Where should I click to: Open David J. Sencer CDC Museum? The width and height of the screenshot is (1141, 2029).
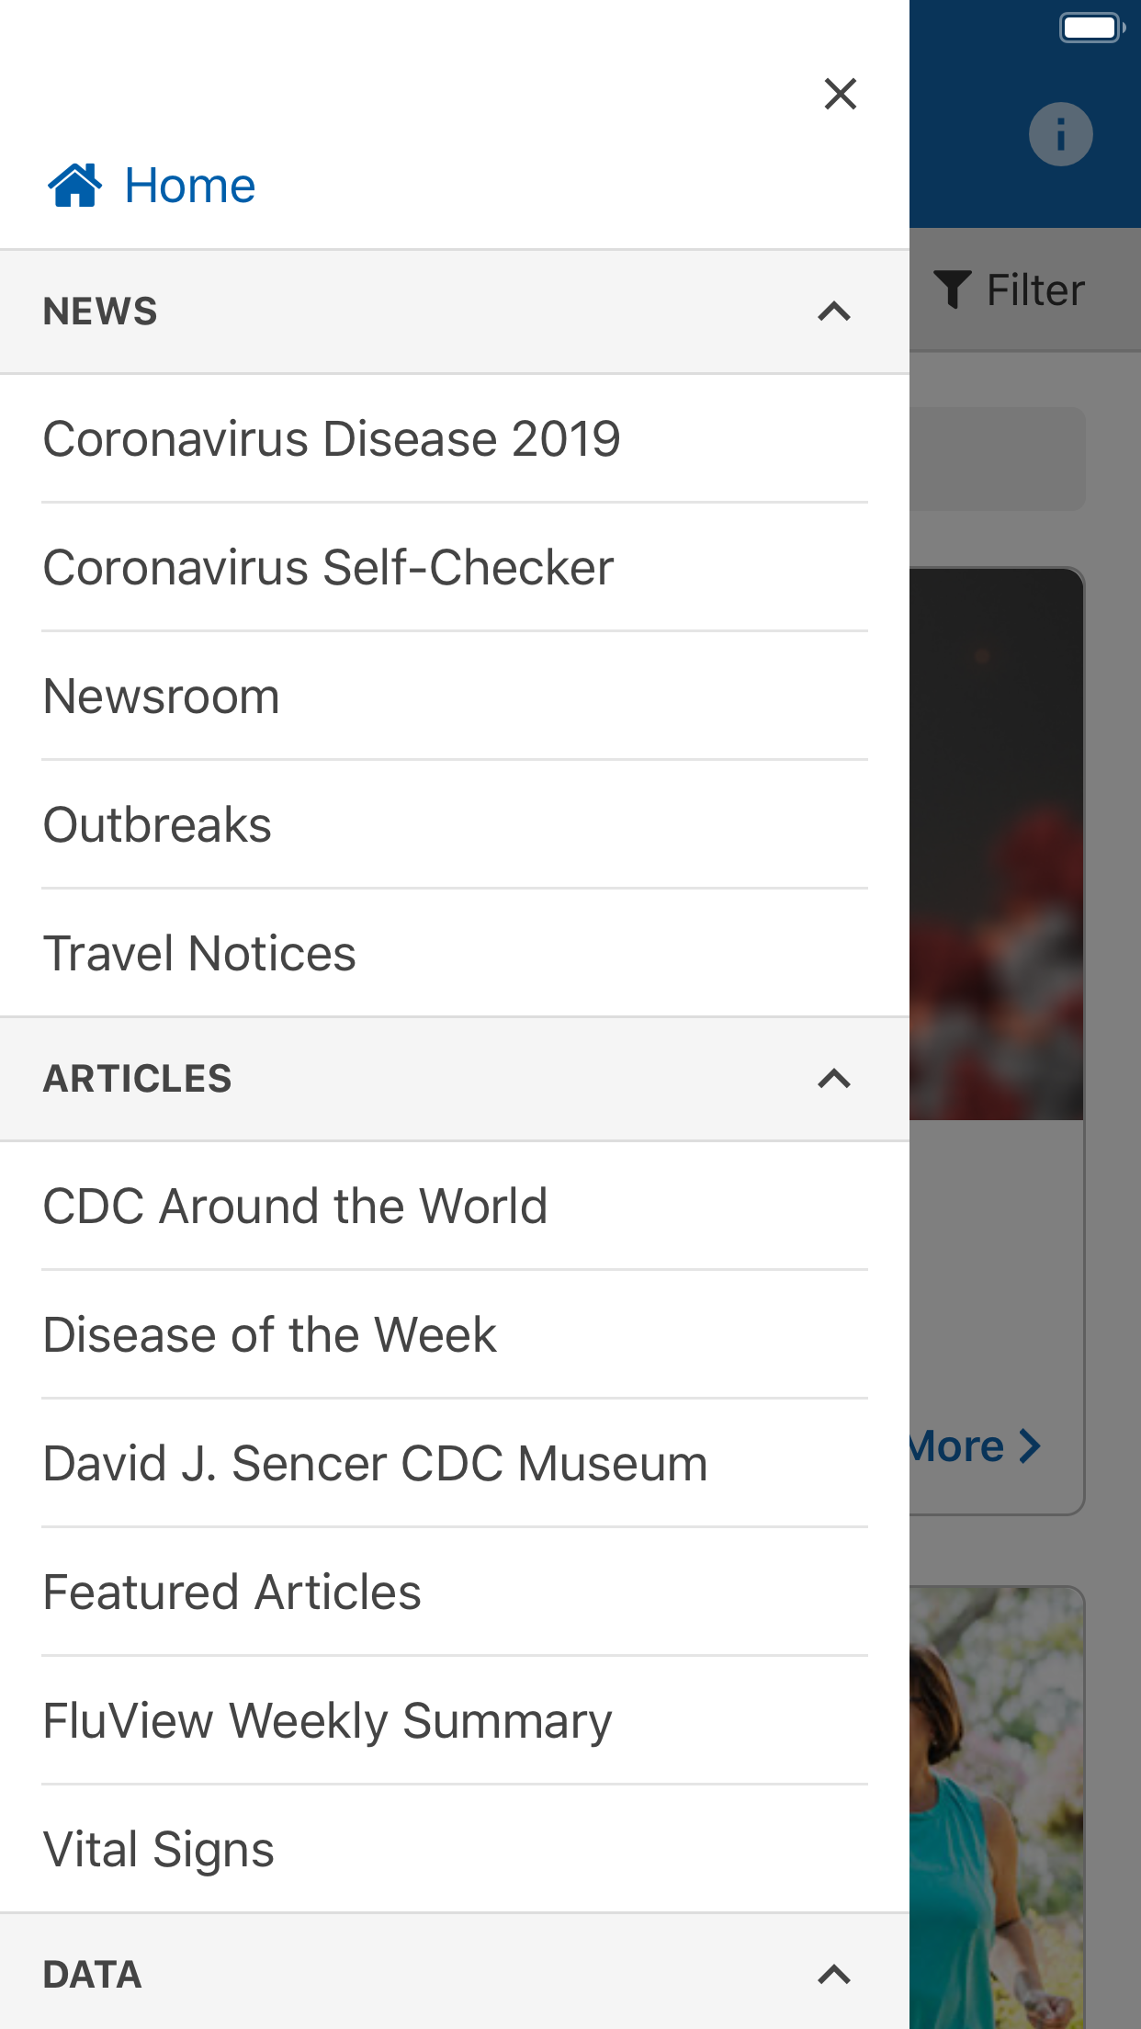point(375,1463)
